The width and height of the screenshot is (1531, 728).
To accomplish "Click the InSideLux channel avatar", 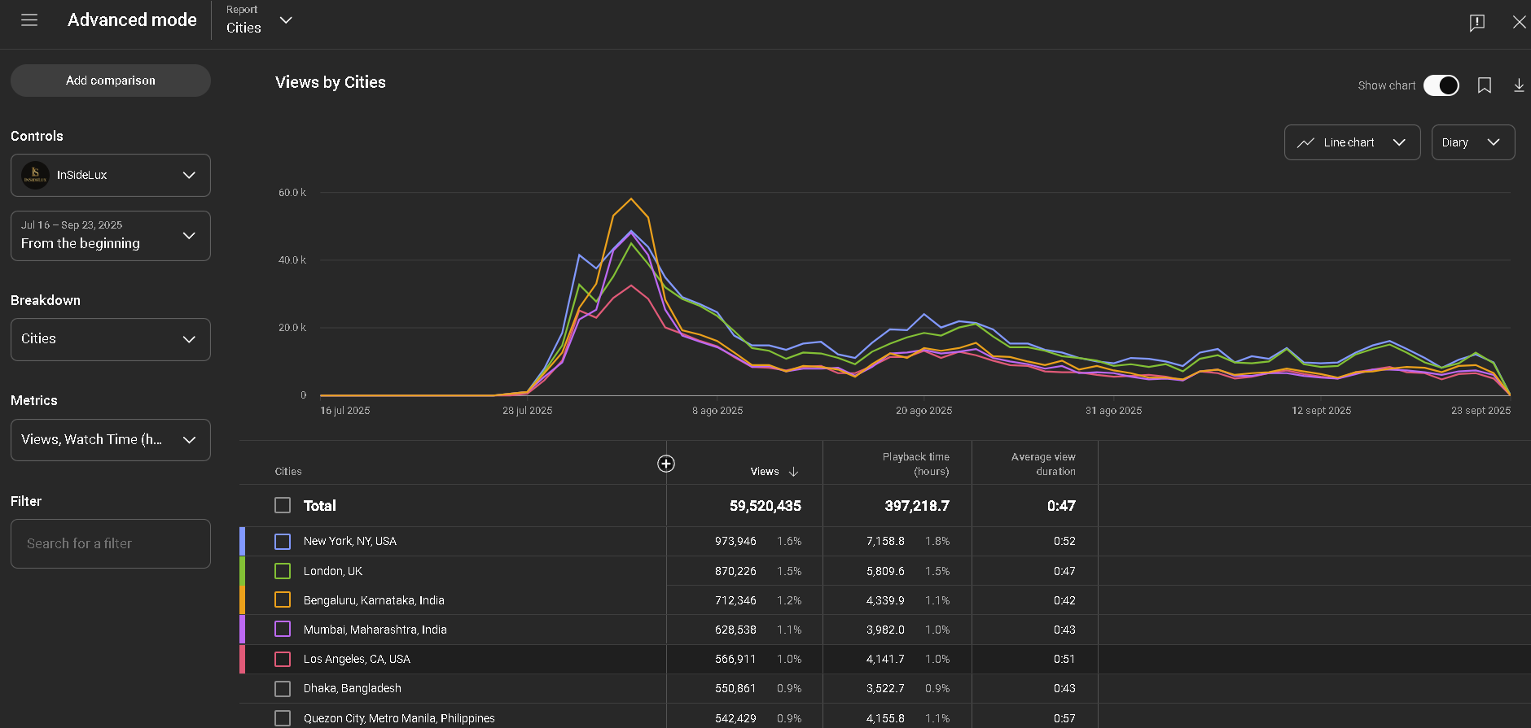I will [x=35, y=175].
